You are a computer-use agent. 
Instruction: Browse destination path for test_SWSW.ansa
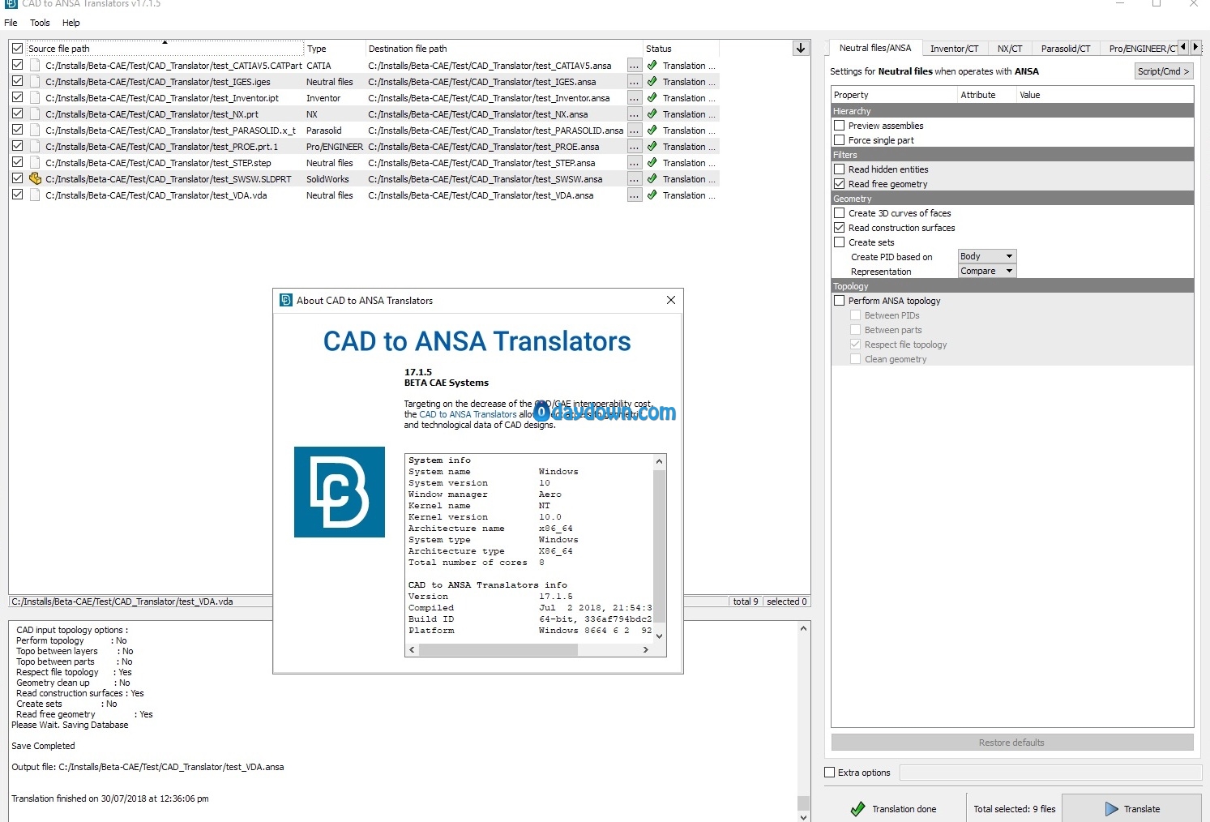coord(634,179)
